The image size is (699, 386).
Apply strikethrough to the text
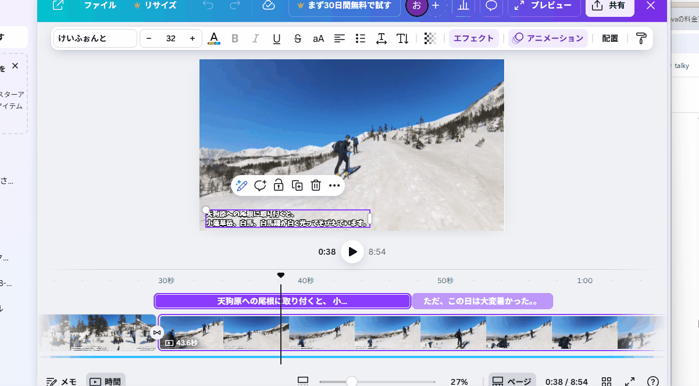[x=298, y=38]
